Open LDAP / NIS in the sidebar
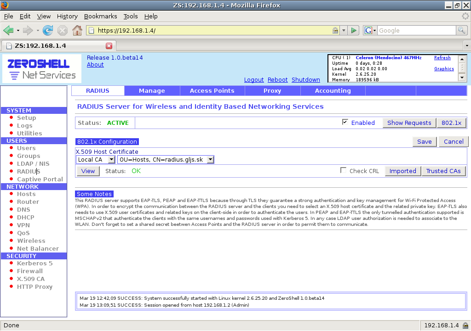Screen dimensions: 471x331 (x=33, y=164)
